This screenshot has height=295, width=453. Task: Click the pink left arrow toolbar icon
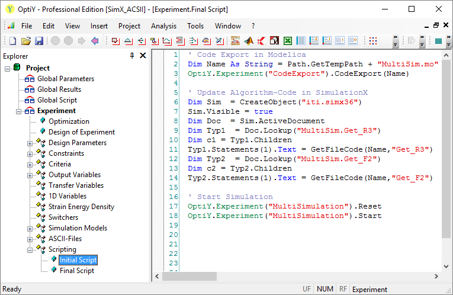(x=95, y=41)
